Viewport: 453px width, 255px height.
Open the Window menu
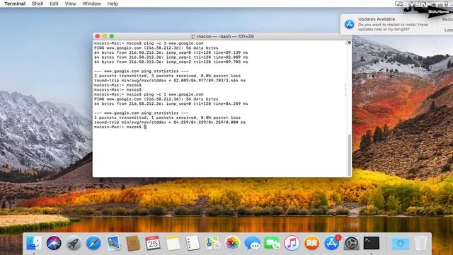click(x=91, y=4)
